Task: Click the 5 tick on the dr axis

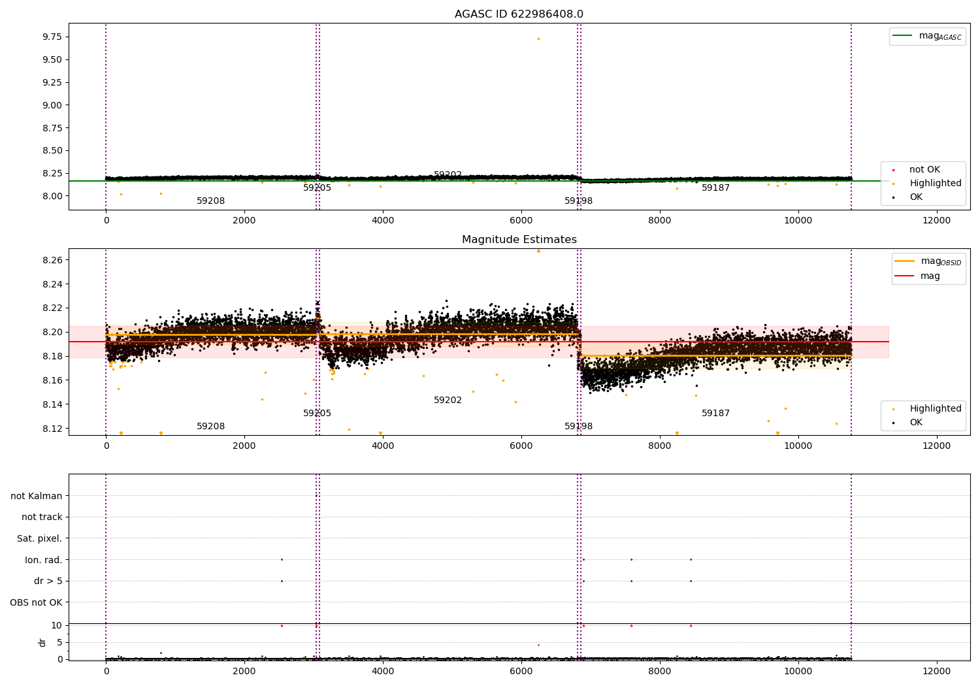Action: (x=59, y=642)
